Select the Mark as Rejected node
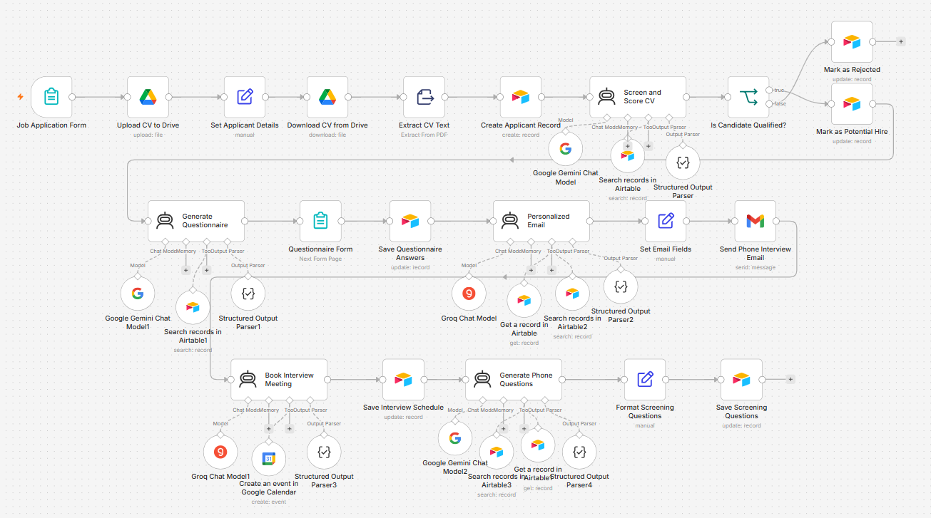The height and width of the screenshot is (518, 931). point(852,41)
